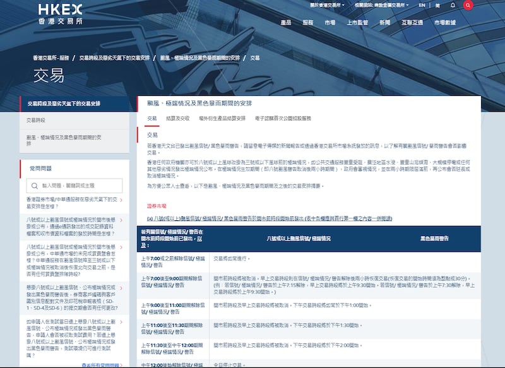Open the 市場 menu
The width and height of the screenshot is (505, 368).
click(x=330, y=23)
